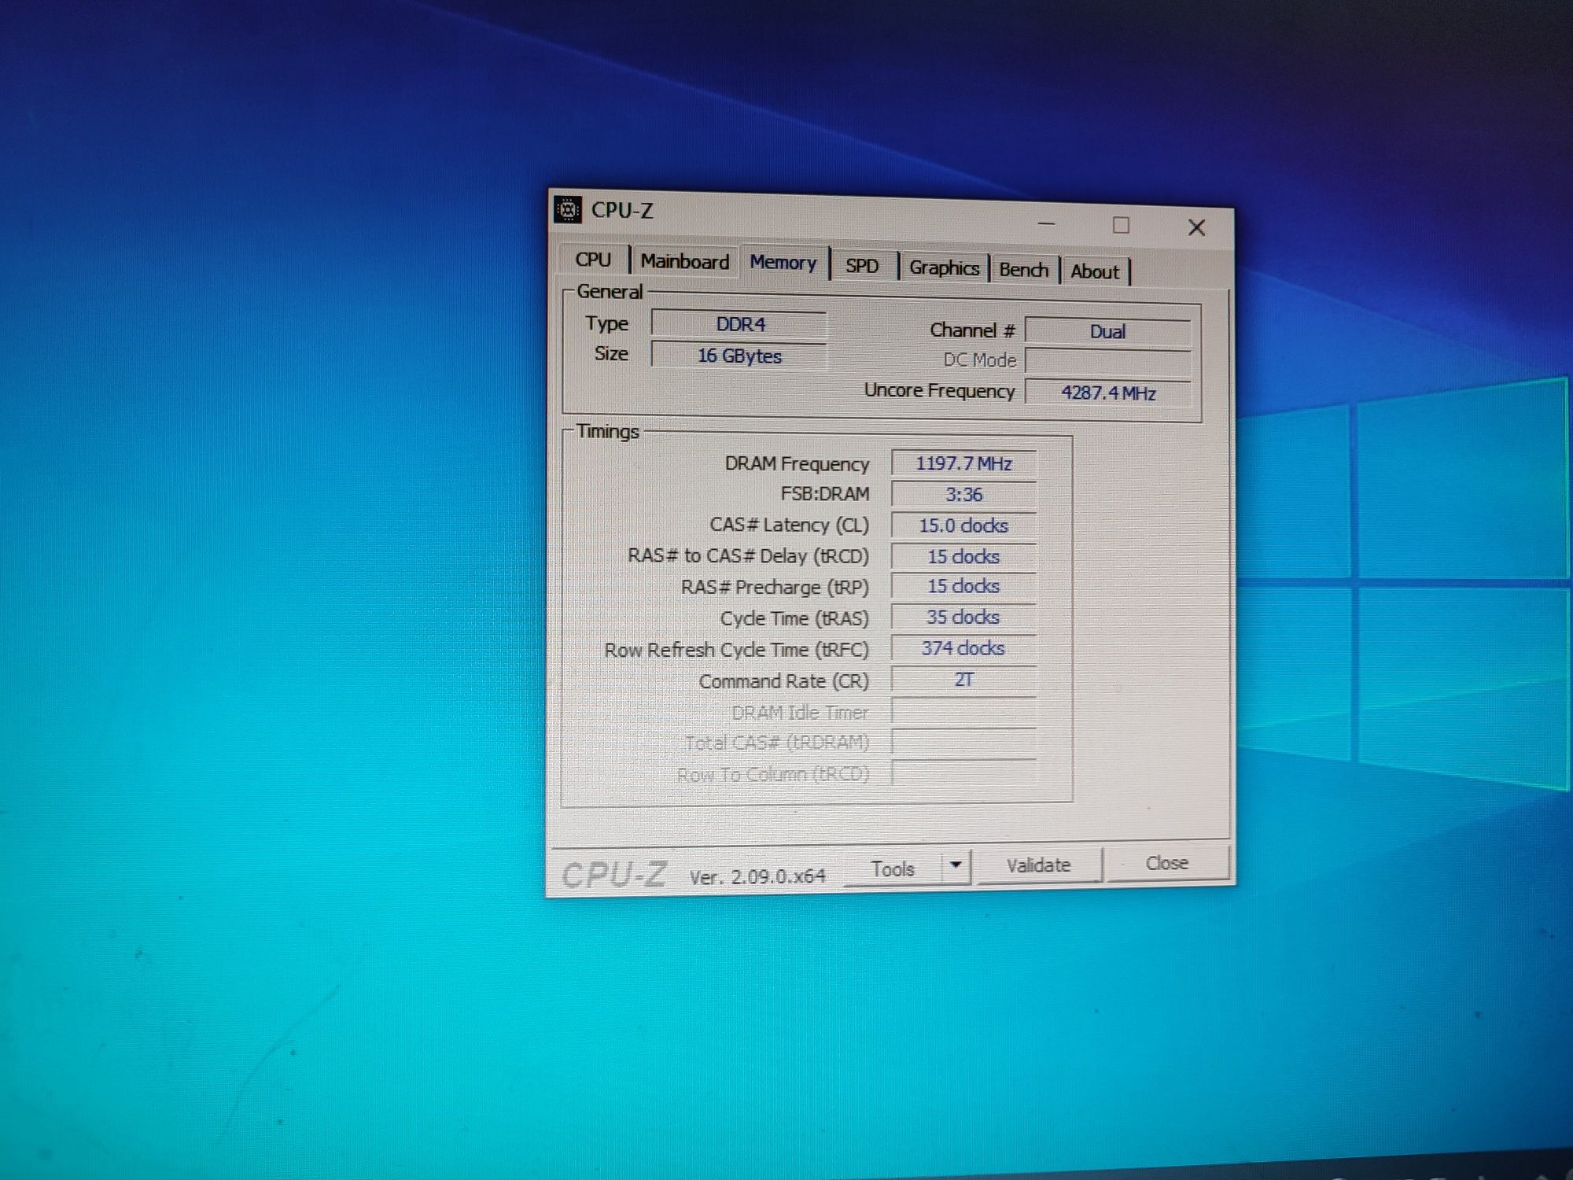Click the CPU-Z window title text
This screenshot has width=1573, height=1180.
(622, 210)
